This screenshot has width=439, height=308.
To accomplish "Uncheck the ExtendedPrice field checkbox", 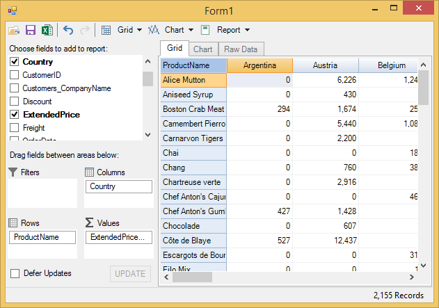I will pos(15,114).
